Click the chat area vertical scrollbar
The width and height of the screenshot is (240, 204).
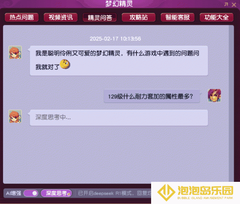(x=231, y=104)
